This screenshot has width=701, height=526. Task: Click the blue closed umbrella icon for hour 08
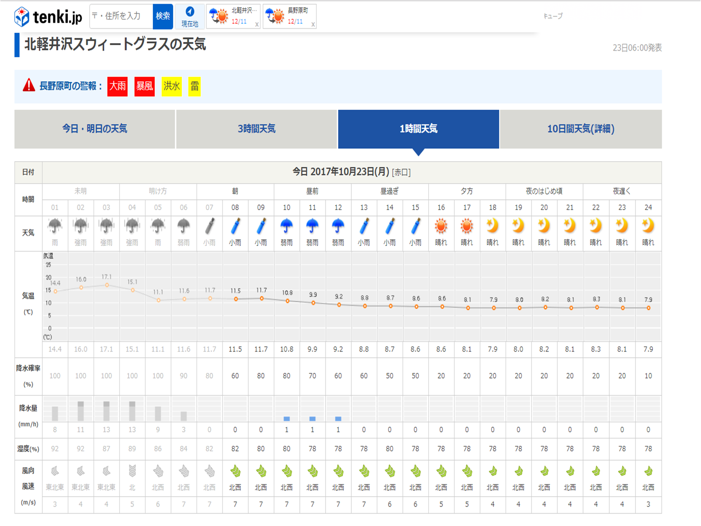pos(235,226)
